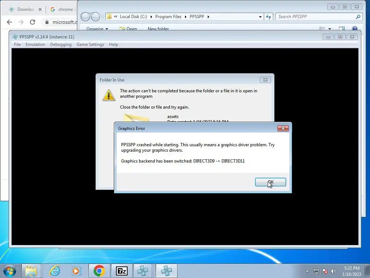Click the network tray icon
370x278 pixels.
pos(316,271)
